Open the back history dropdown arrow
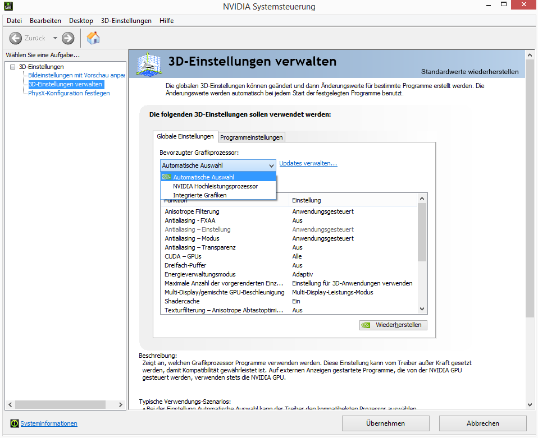The width and height of the screenshot is (538, 438). [55, 38]
